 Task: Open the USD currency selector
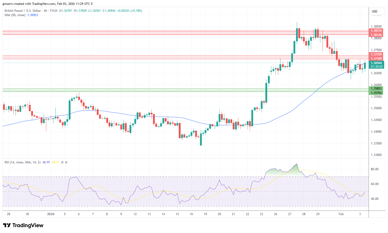[377, 11]
